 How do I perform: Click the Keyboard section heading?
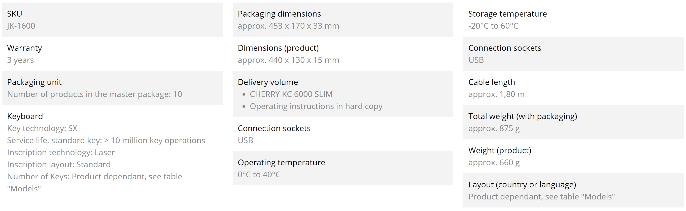(25, 116)
